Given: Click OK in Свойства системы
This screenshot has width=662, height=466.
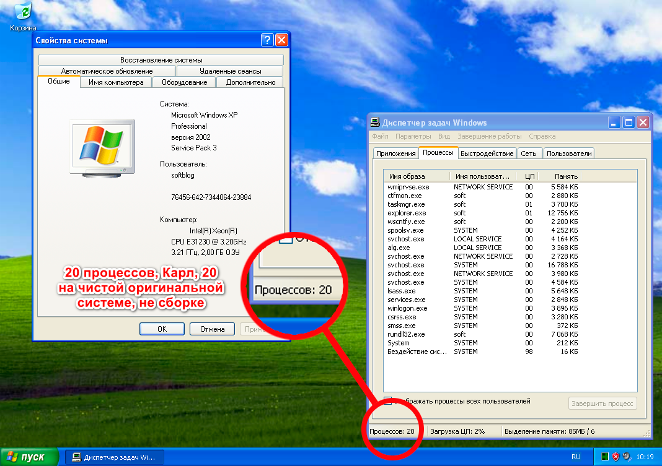Looking at the screenshot, I should point(162,329).
